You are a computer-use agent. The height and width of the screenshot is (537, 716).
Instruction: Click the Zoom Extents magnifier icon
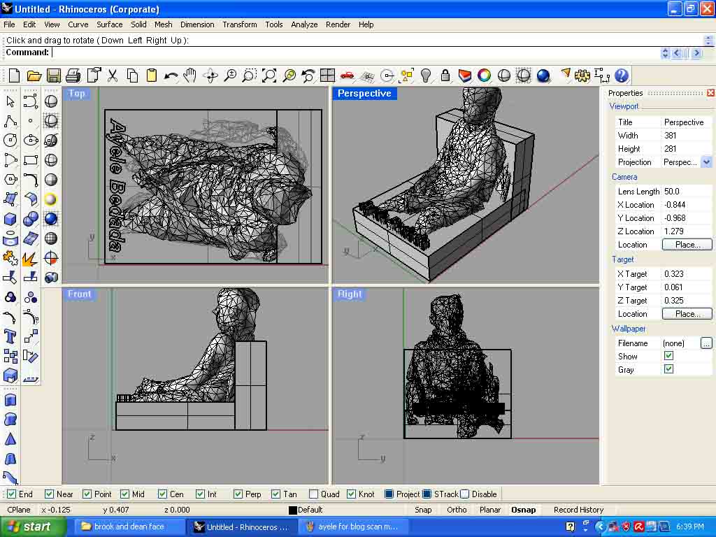pyautogui.click(x=269, y=76)
